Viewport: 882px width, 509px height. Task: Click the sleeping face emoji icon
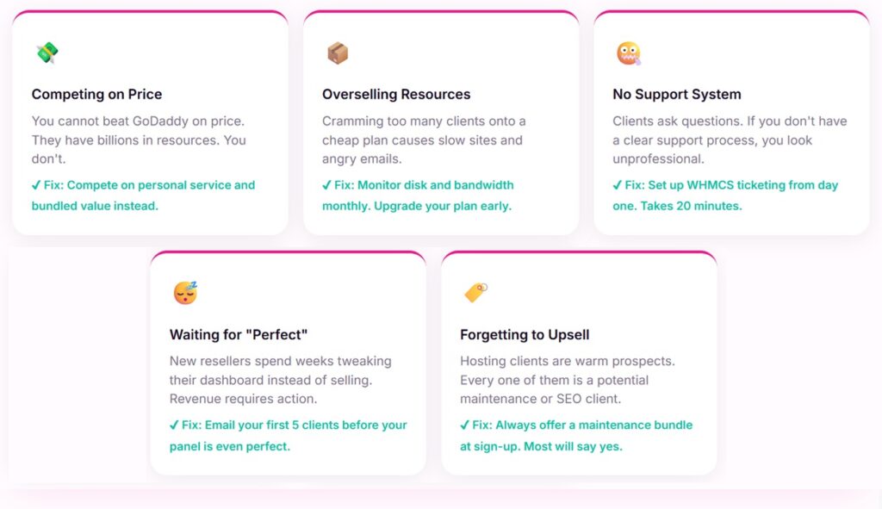[x=185, y=294]
